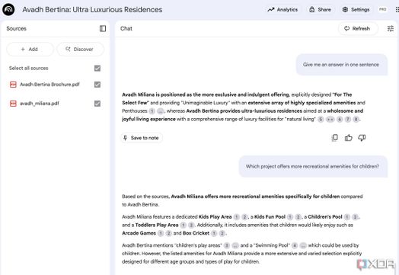Click citation 7 after natural living
The height and width of the screenshot is (275, 399).
(348, 119)
